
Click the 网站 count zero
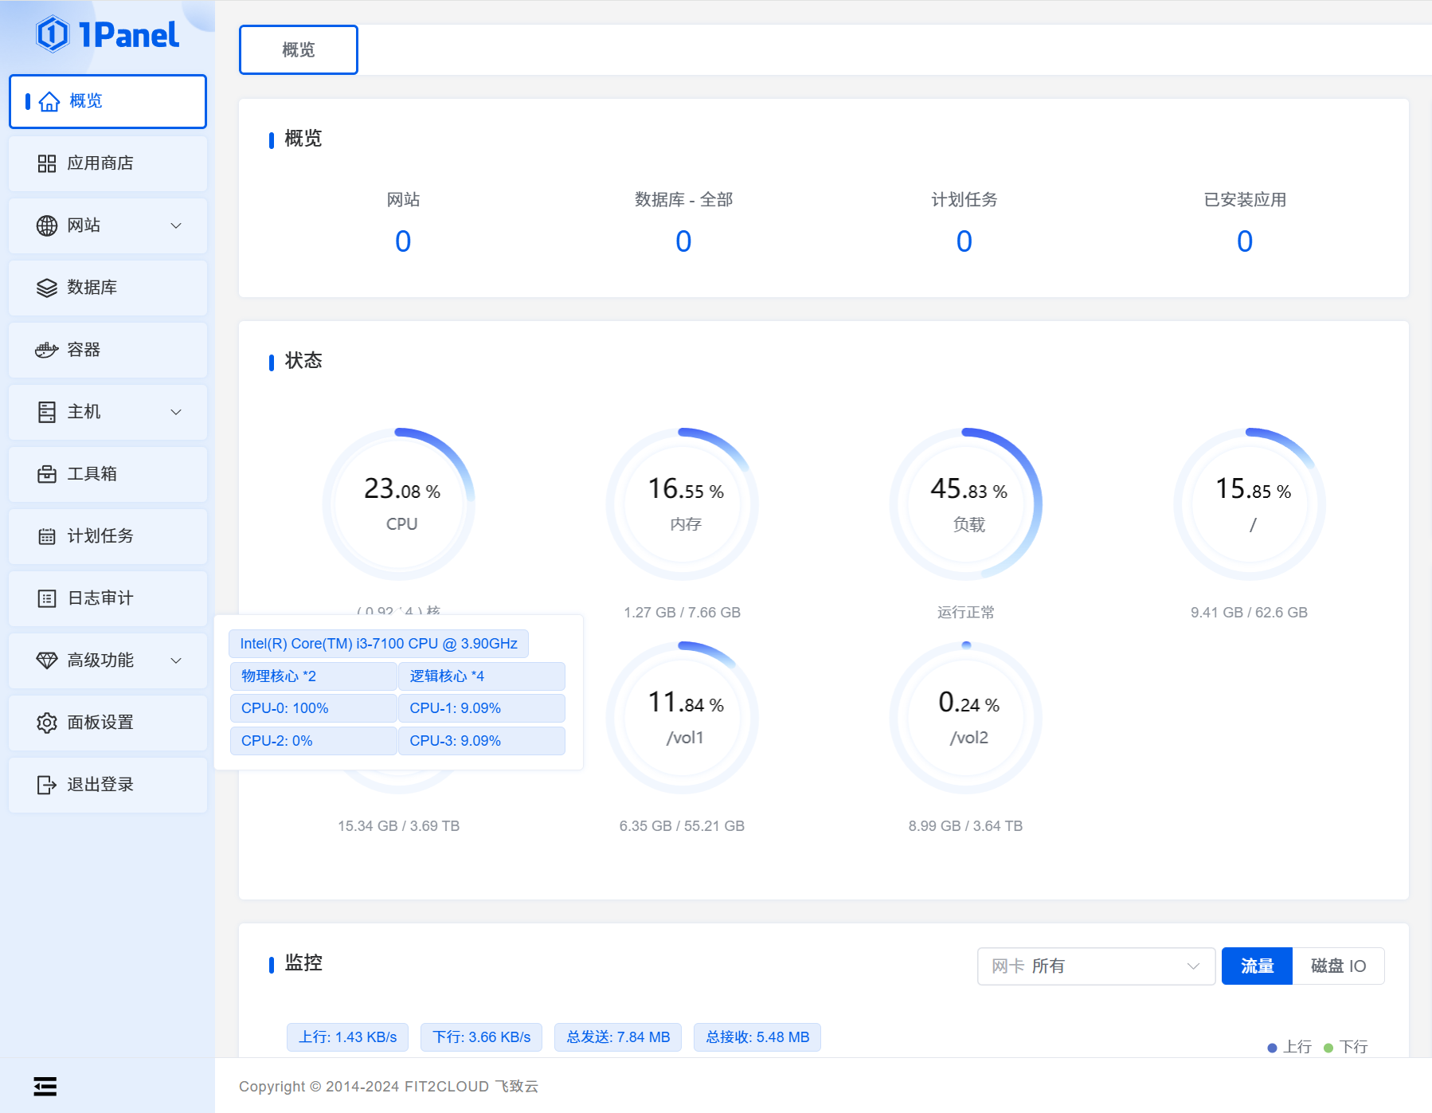point(403,241)
